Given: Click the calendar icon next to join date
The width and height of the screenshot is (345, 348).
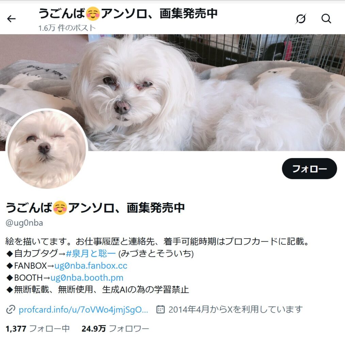Looking at the screenshot, I should pyautogui.click(x=160, y=309).
